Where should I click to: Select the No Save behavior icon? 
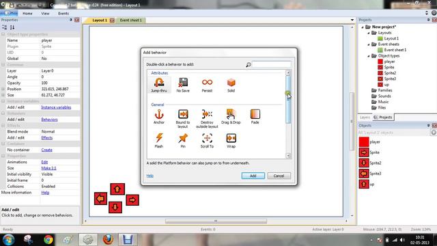pyautogui.click(x=183, y=83)
